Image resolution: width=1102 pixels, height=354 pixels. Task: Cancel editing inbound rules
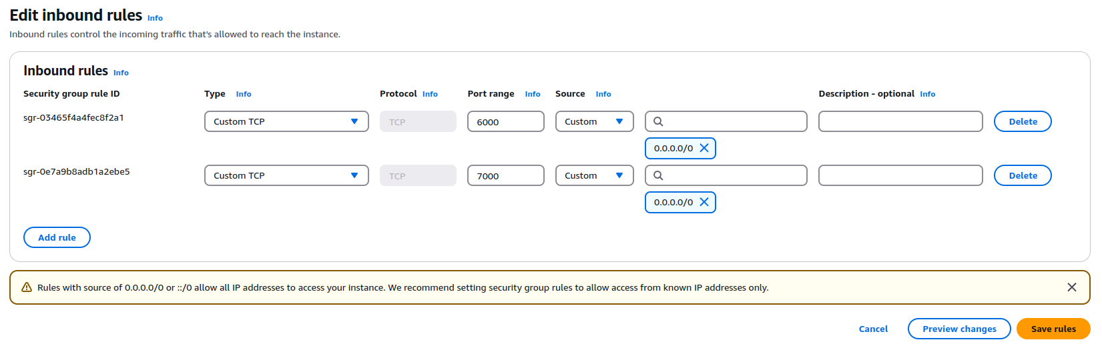tap(873, 329)
